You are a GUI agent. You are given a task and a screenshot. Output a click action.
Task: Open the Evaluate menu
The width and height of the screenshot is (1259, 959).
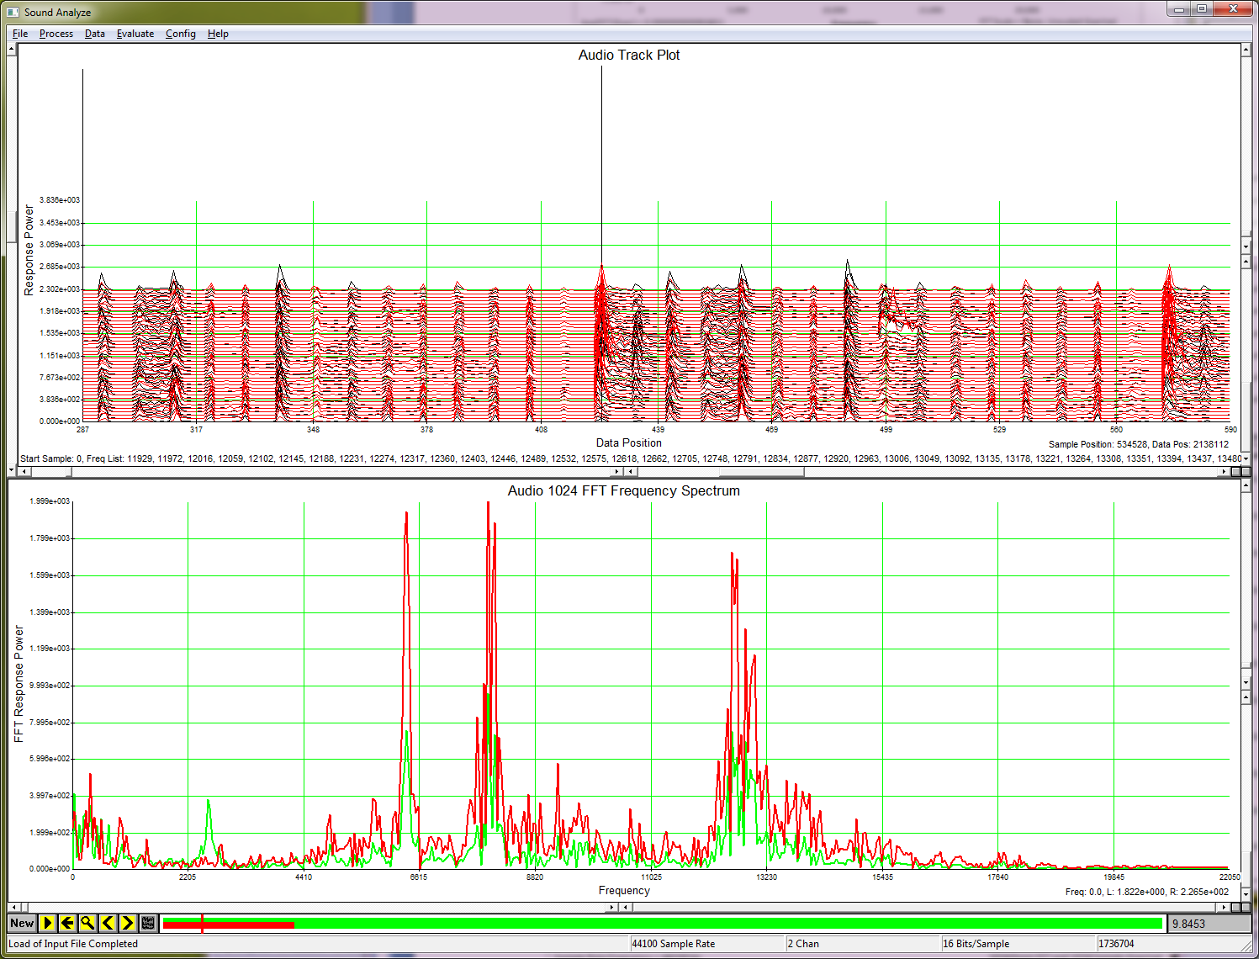[x=135, y=34]
